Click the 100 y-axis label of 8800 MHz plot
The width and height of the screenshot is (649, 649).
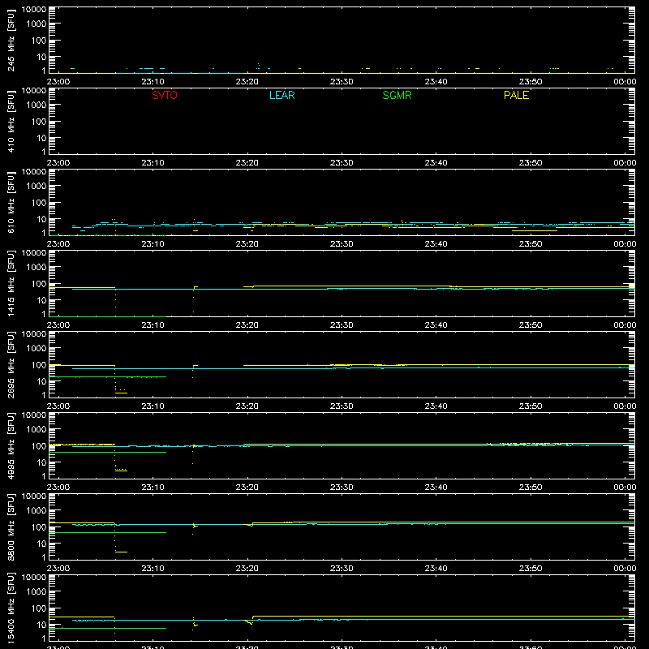click(x=39, y=527)
